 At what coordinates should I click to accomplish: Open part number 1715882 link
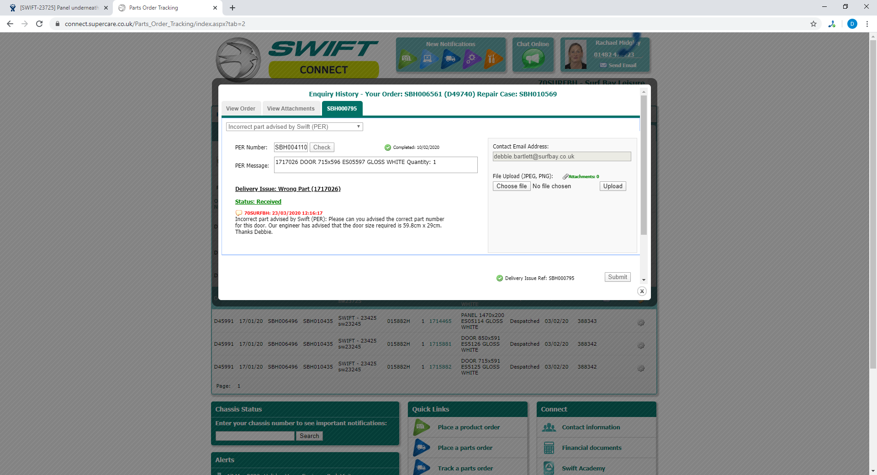point(440,367)
